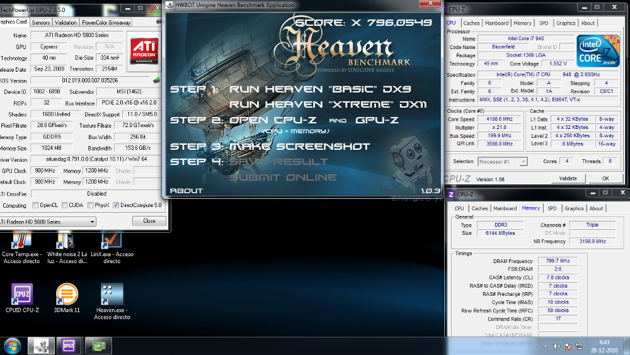This screenshot has height=355, width=630.
Task: Open PowerColor Giveaway tab in GPU-Z
Action: 106,23
